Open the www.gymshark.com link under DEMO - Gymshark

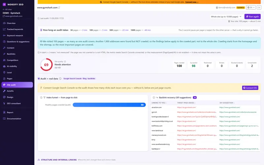(x=13, y=16)
